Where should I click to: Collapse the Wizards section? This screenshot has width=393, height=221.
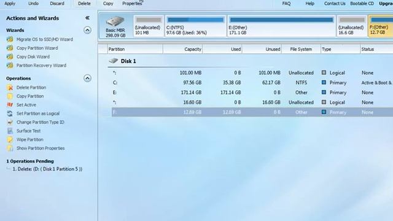coord(87,30)
